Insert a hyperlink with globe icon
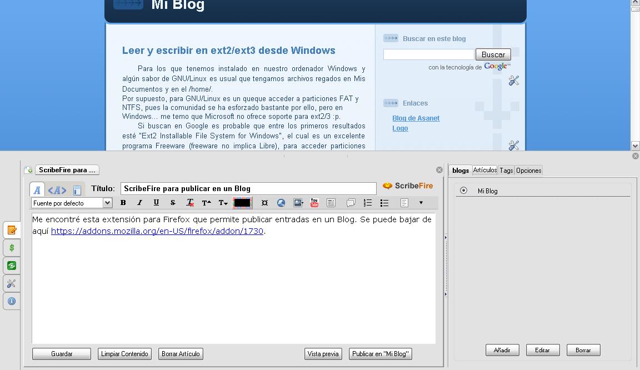The width and height of the screenshot is (640, 370). 281,203
